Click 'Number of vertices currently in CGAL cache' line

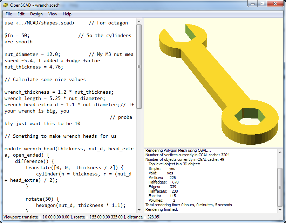[x=188, y=155]
